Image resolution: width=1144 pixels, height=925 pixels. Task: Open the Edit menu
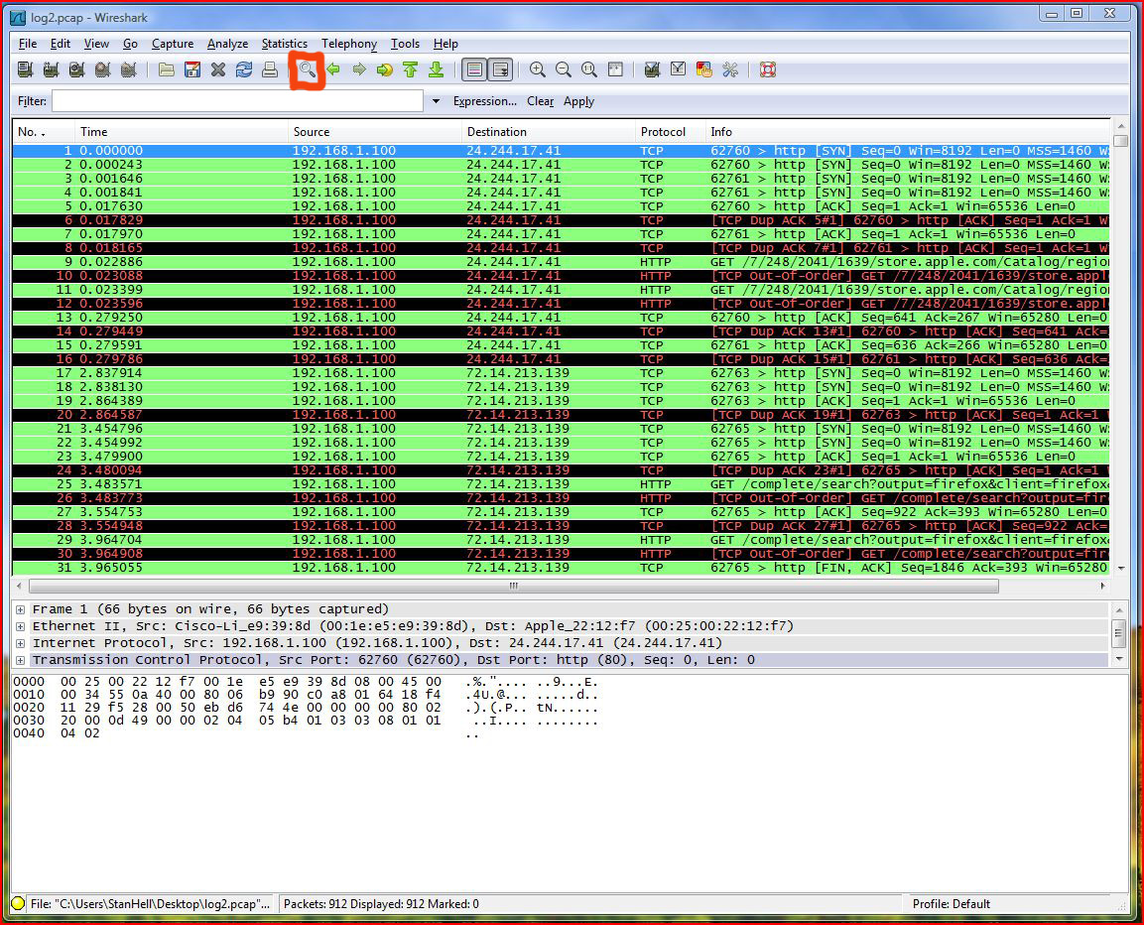61,44
